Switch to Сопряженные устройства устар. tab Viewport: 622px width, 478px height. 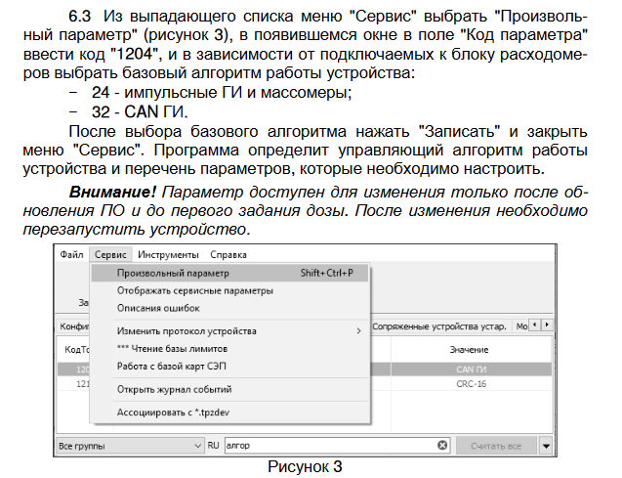(439, 326)
